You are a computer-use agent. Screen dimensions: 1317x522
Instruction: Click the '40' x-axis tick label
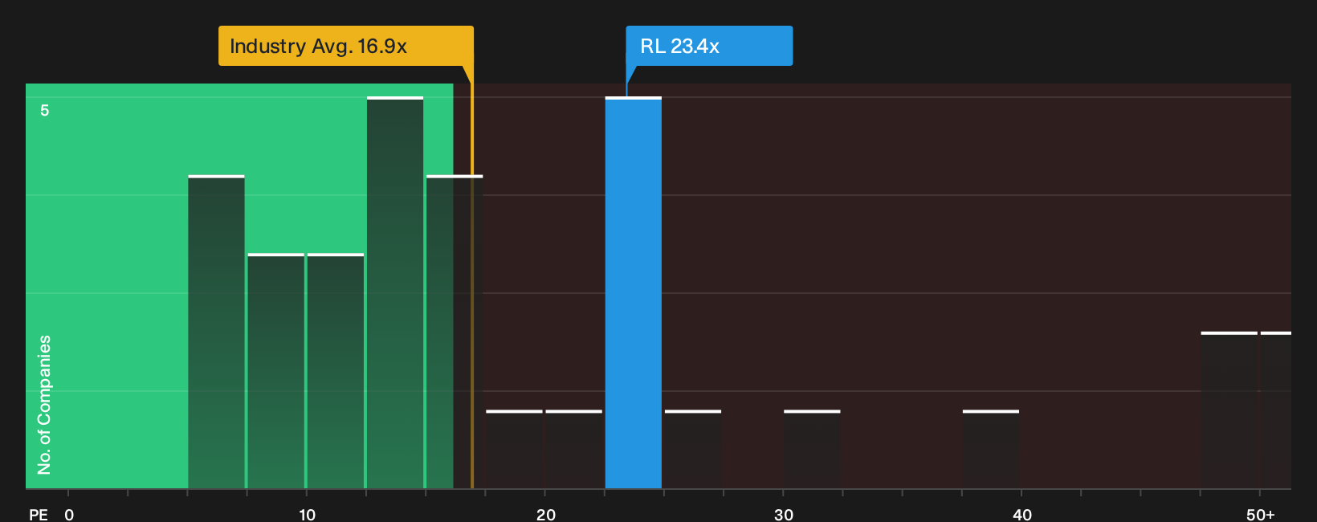point(1022,515)
